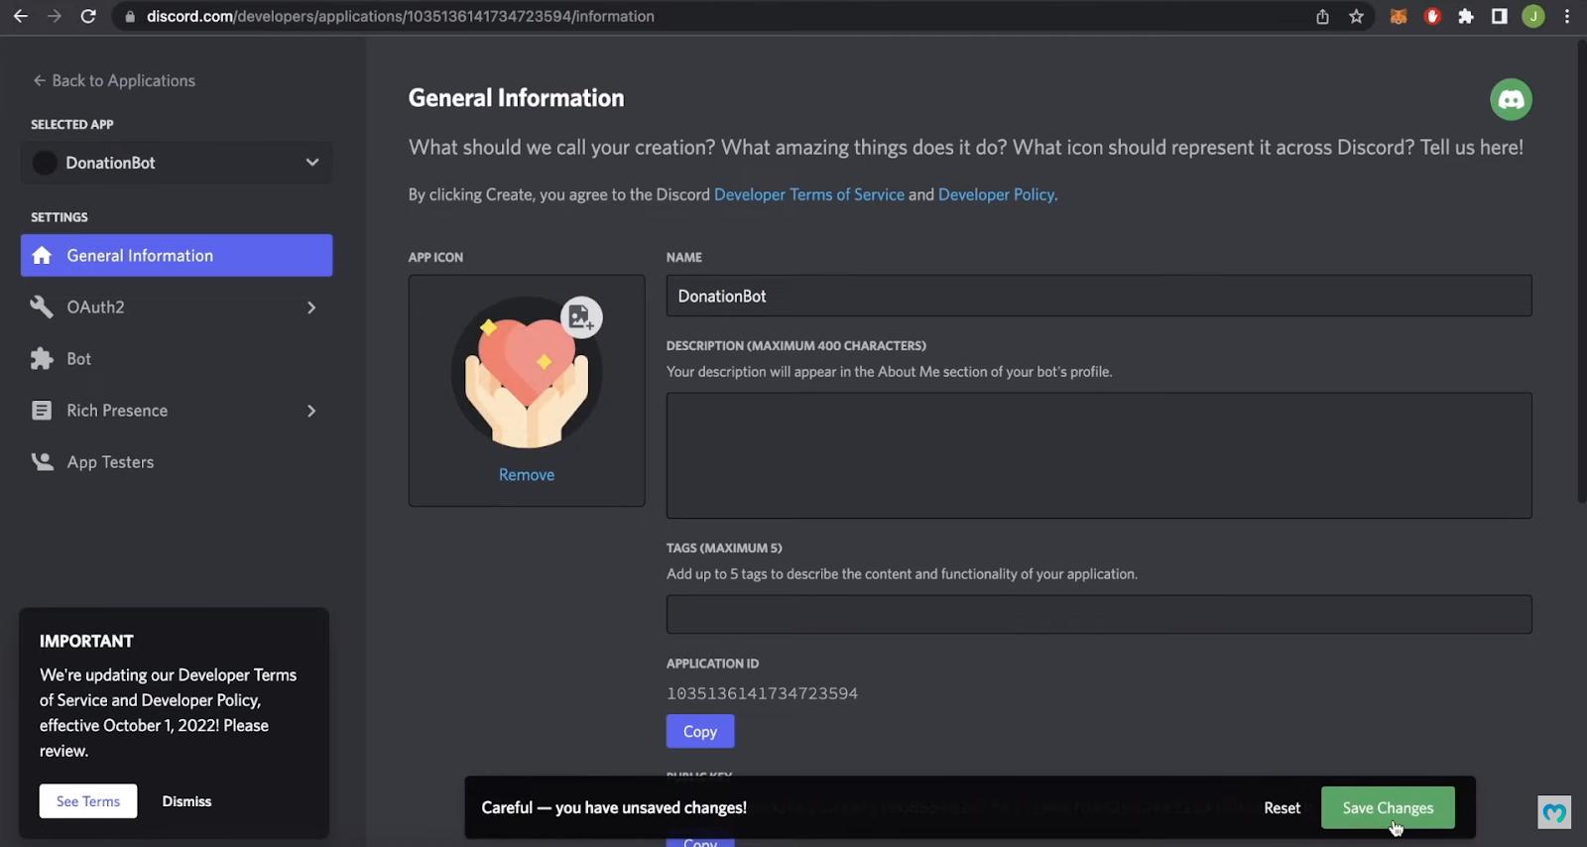Click the Name field with DonationBot
Image resolution: width=1587 pixels, height=847 pixels.
tap(1099, 296)
